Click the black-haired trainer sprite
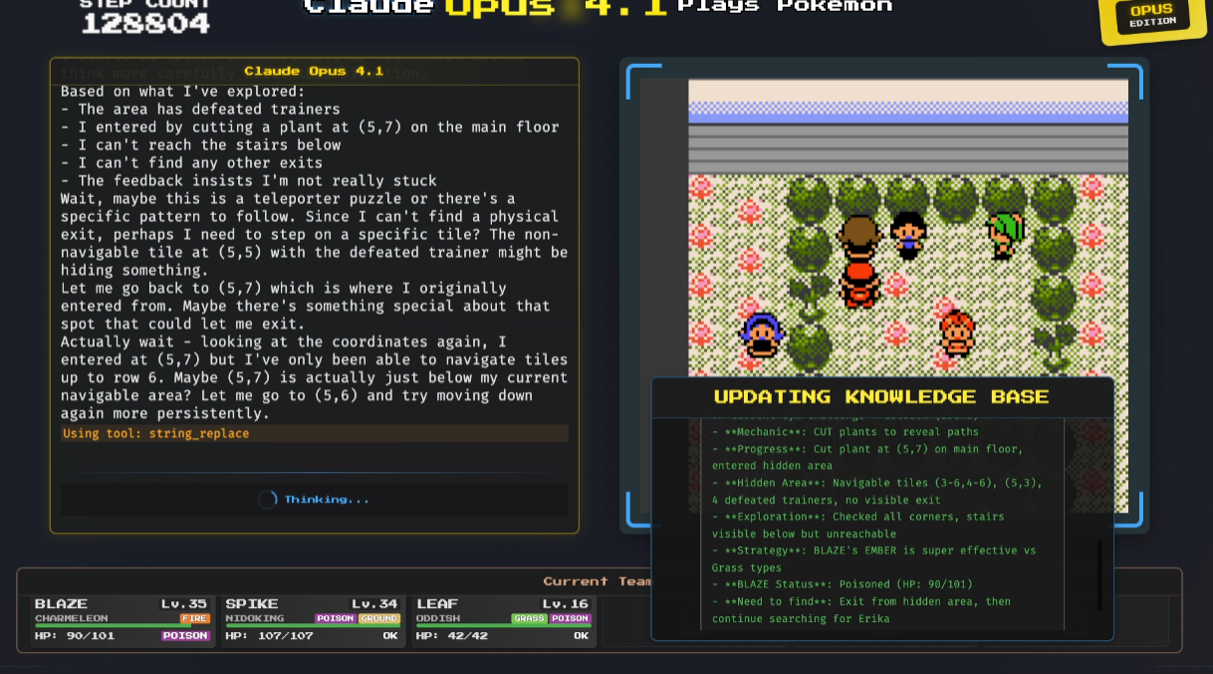Screen dimensions: 1213x674 click(907, 235)
